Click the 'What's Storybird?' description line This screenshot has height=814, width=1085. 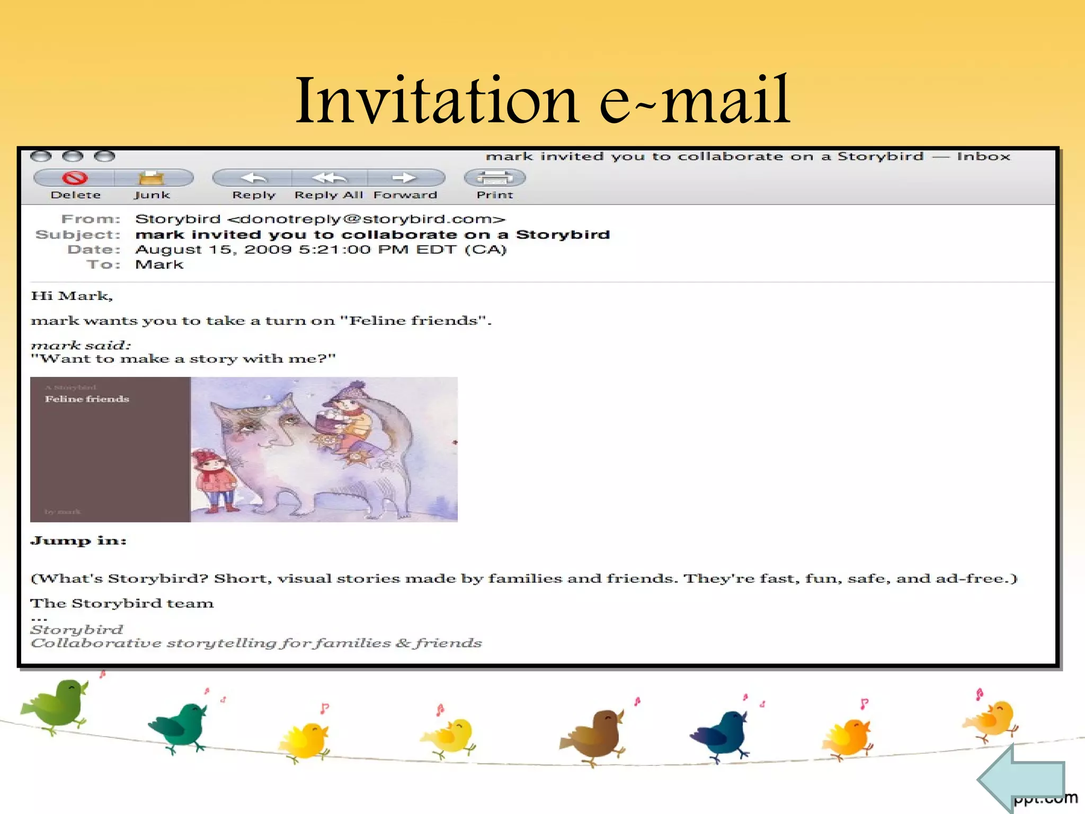[524, 578]
